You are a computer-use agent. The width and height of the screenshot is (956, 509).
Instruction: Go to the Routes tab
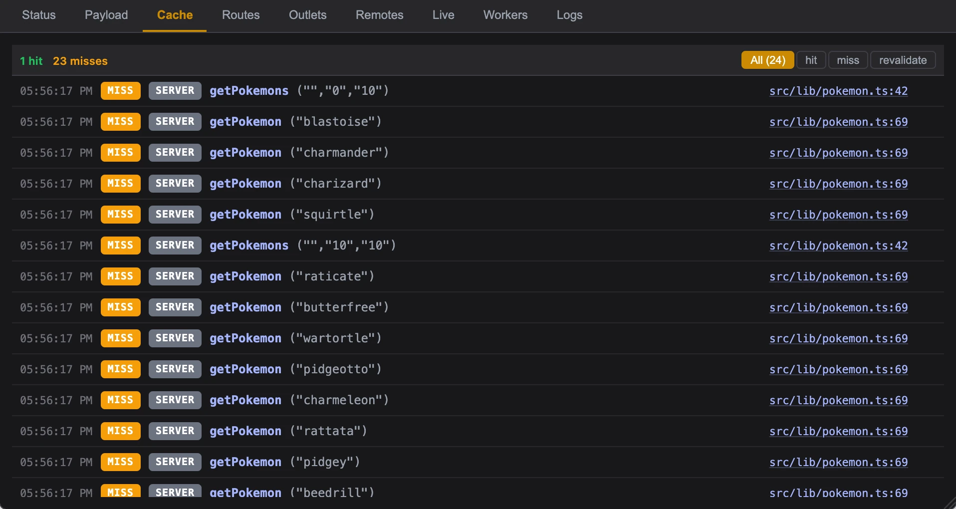coord(240,15)
